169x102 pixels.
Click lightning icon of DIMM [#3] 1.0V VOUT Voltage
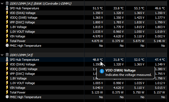tap(7, 83)
